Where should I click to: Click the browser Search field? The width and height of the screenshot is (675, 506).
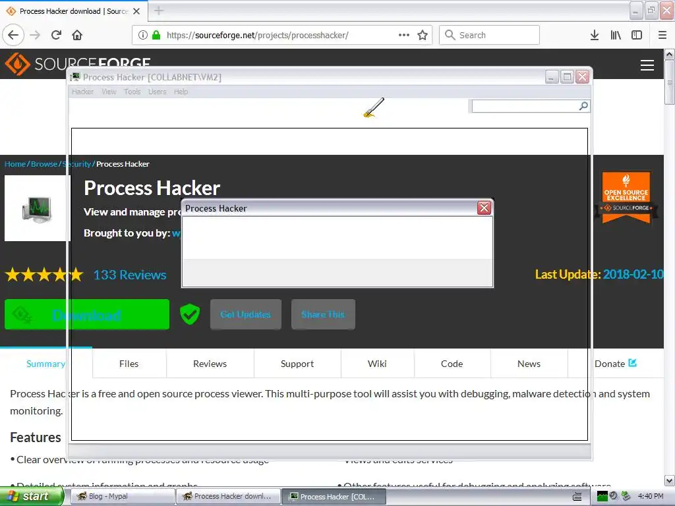[490, 35]
